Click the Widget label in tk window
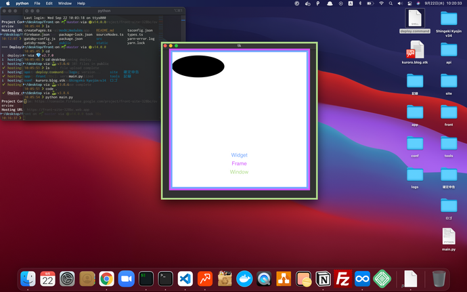This screenshot has height=292, width=467. tap(239, 155)
